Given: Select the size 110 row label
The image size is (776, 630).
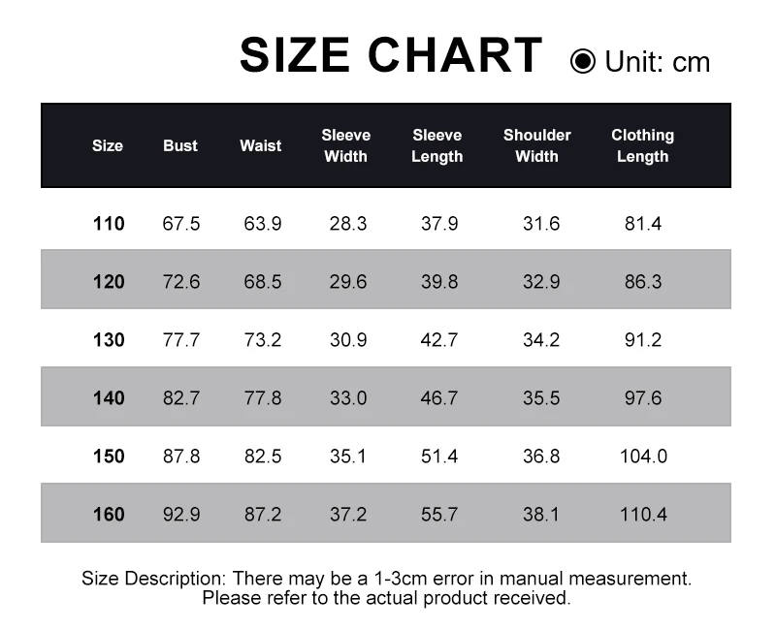Looking at the screenshot, I should [109, 224].
